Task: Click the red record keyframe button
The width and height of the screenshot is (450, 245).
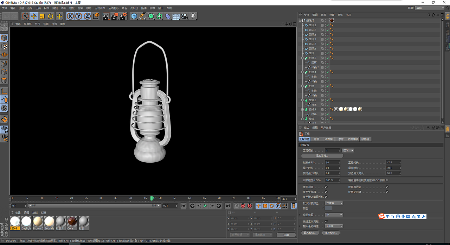Action: (x=236, y=206)
